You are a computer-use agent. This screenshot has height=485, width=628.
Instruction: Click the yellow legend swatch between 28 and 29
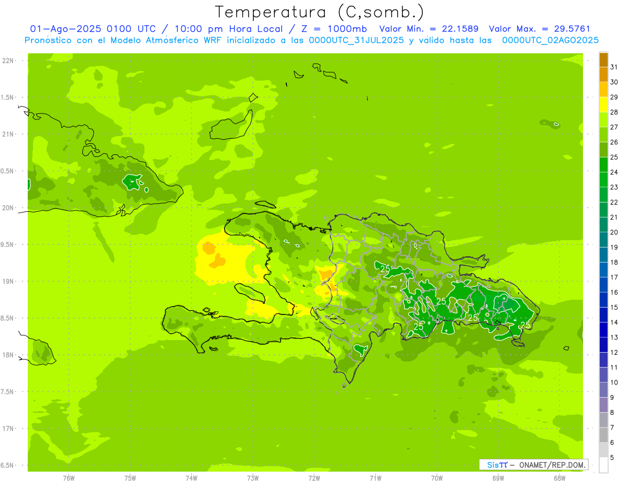click(603, 105)
